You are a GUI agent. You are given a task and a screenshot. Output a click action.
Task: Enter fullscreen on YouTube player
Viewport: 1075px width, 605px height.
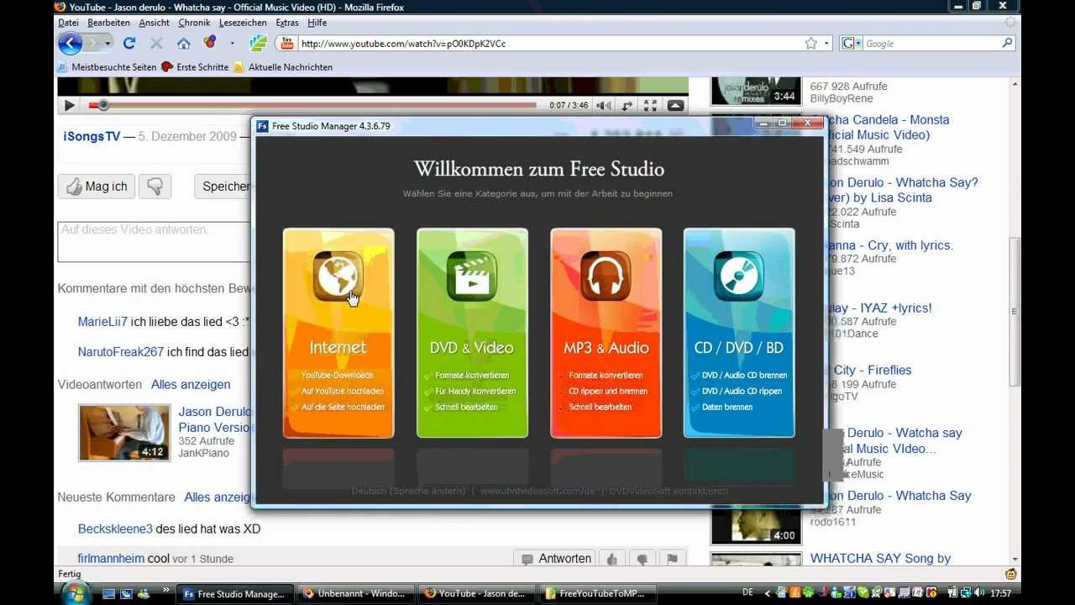650,105
